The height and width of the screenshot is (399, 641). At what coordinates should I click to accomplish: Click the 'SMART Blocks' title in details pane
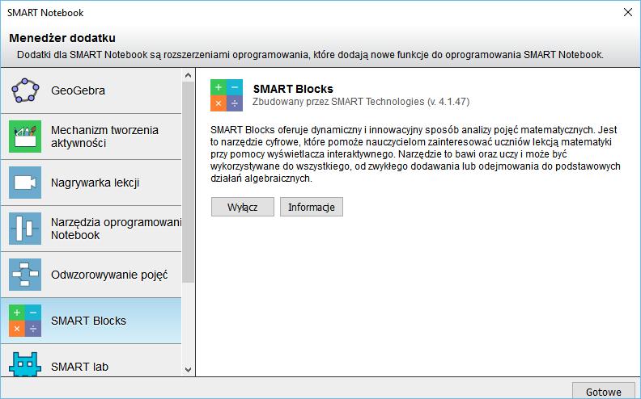click(x=293, y=89)
